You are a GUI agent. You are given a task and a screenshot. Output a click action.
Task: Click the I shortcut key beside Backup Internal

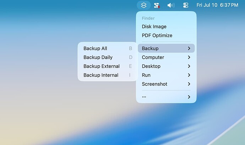coord(130,75)
